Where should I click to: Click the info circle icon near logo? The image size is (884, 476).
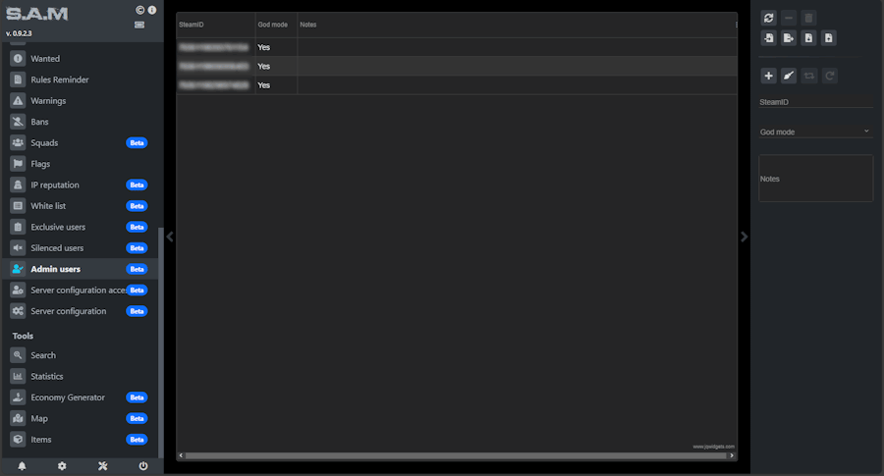(152, 10)
